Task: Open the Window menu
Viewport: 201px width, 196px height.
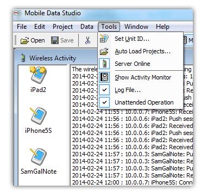Action: 136,27
